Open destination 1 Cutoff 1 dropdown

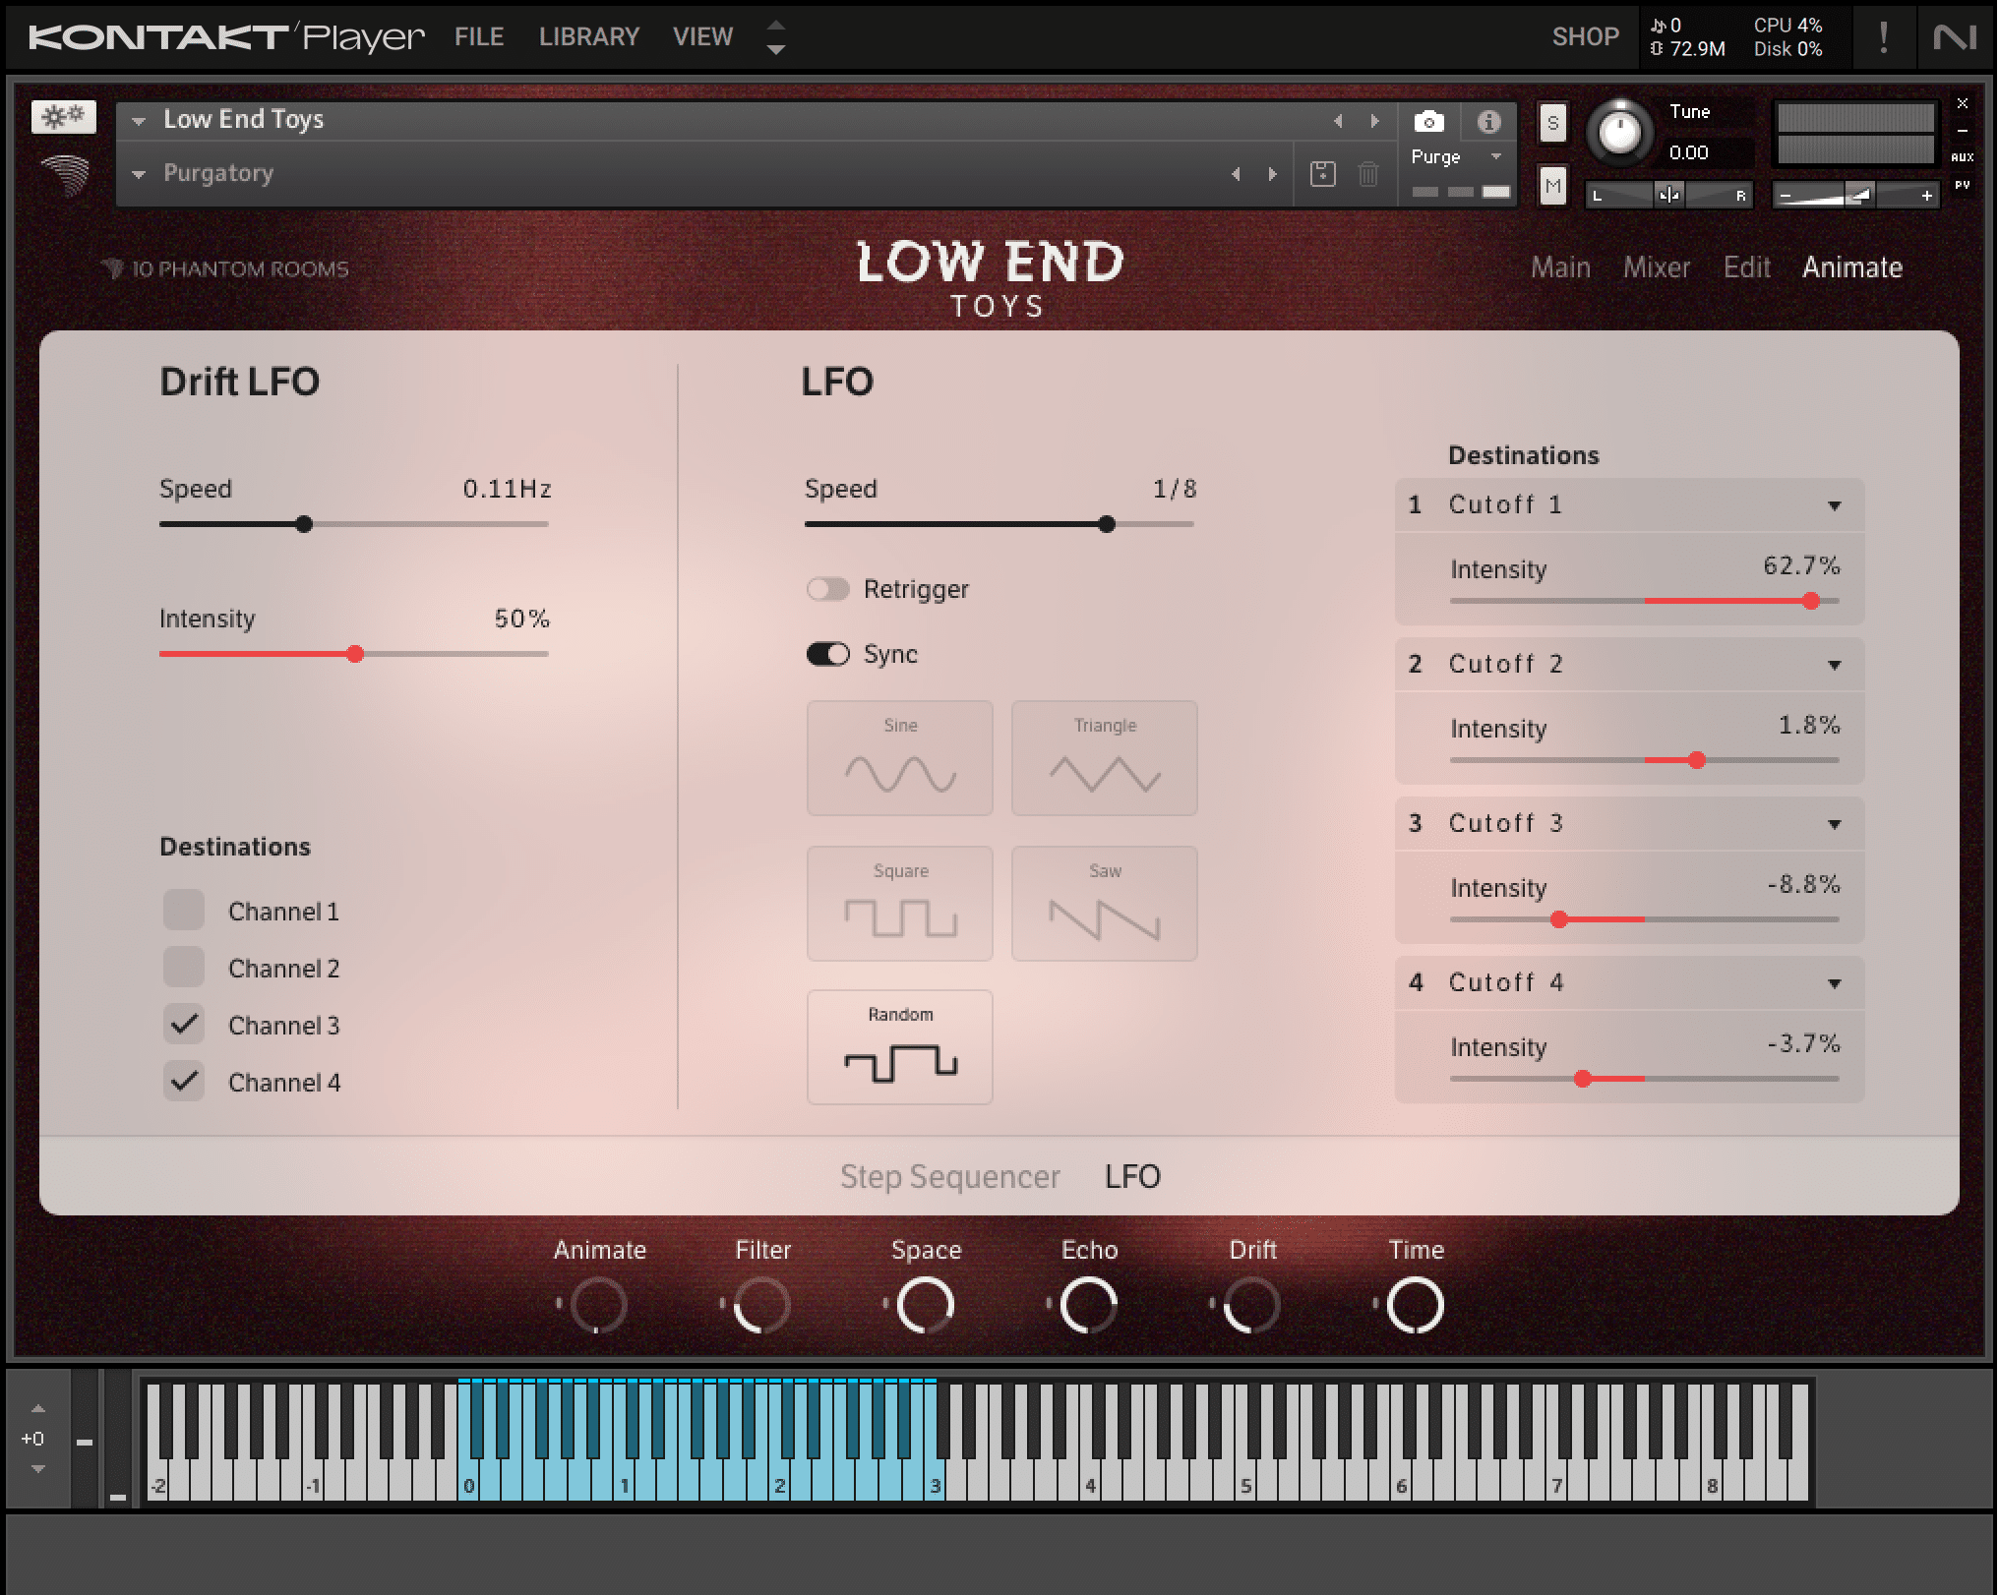point(1629,505)
